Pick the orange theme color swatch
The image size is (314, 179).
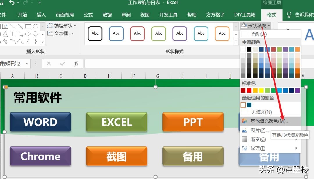(x=298, y=49)
